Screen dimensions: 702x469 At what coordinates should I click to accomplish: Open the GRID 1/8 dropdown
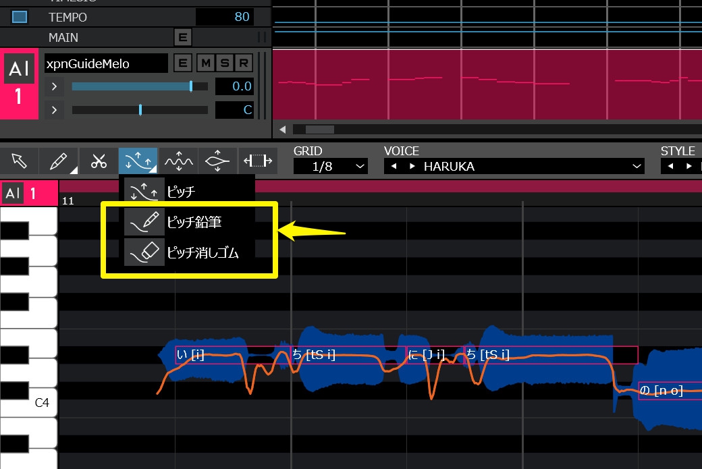(x=330, y=167)
